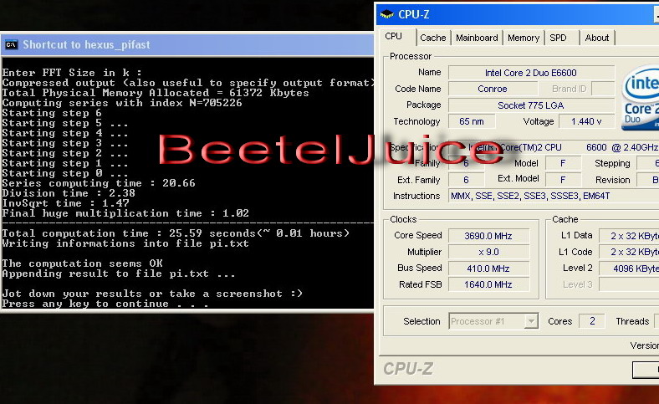659x404 pixels.
Task: Click the Press any key to continue line
Action: pos(105,304)
